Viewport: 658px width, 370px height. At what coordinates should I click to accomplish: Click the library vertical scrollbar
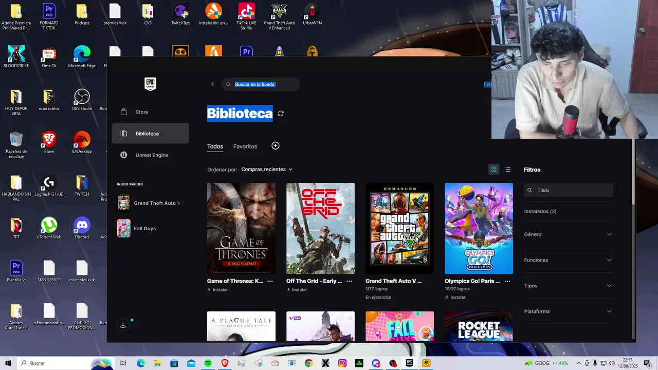pos(633,172)
